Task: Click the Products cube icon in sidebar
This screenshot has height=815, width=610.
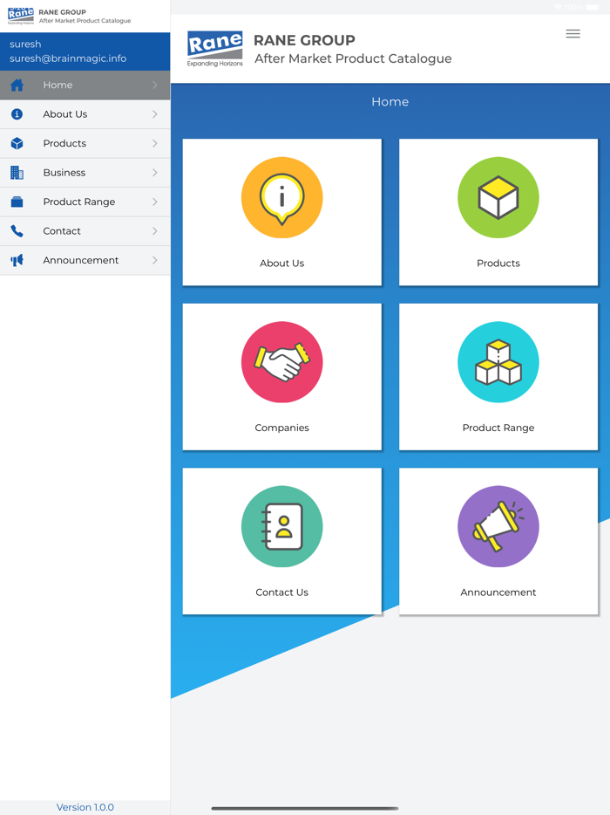Action: coord(17,143)
